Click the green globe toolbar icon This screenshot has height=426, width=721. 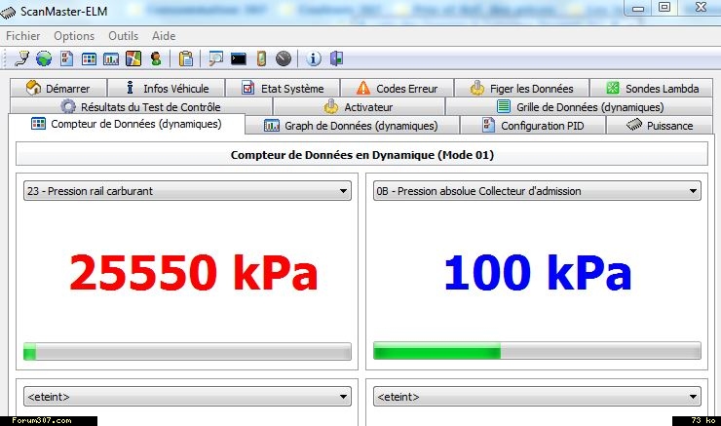44,58
